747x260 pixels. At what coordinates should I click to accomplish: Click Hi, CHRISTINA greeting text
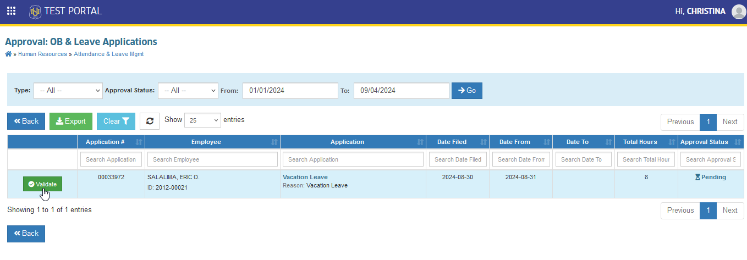coord(700,11)
